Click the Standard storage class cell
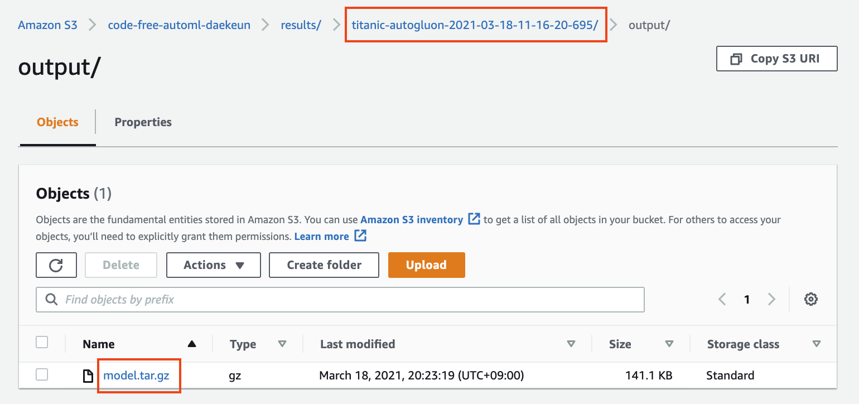The height and width of the screenshot is (404, 859). tap(730, 376)
